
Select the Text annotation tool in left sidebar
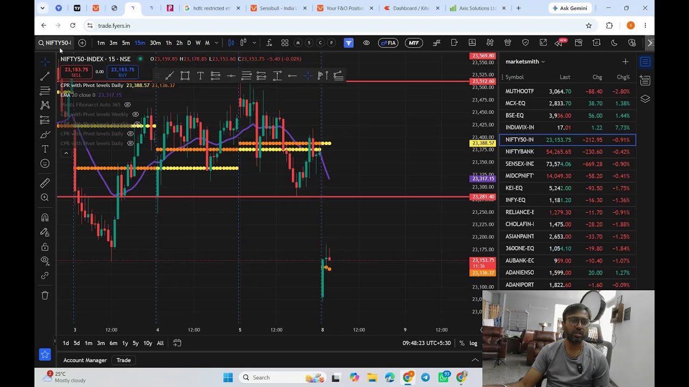tap(45, 149)
